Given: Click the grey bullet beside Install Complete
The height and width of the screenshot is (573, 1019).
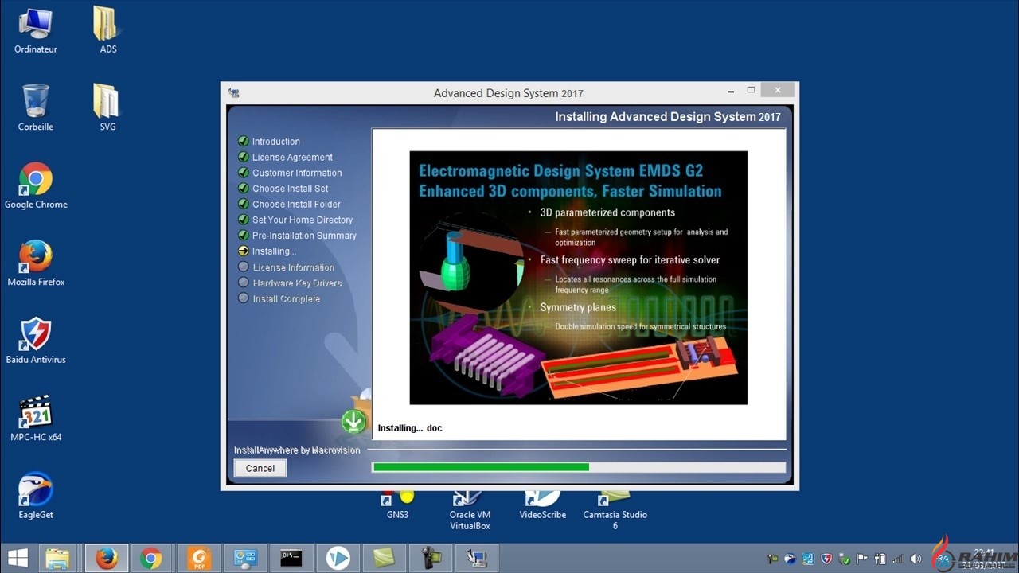Looking at the screenshot, I should click(244, 298).
